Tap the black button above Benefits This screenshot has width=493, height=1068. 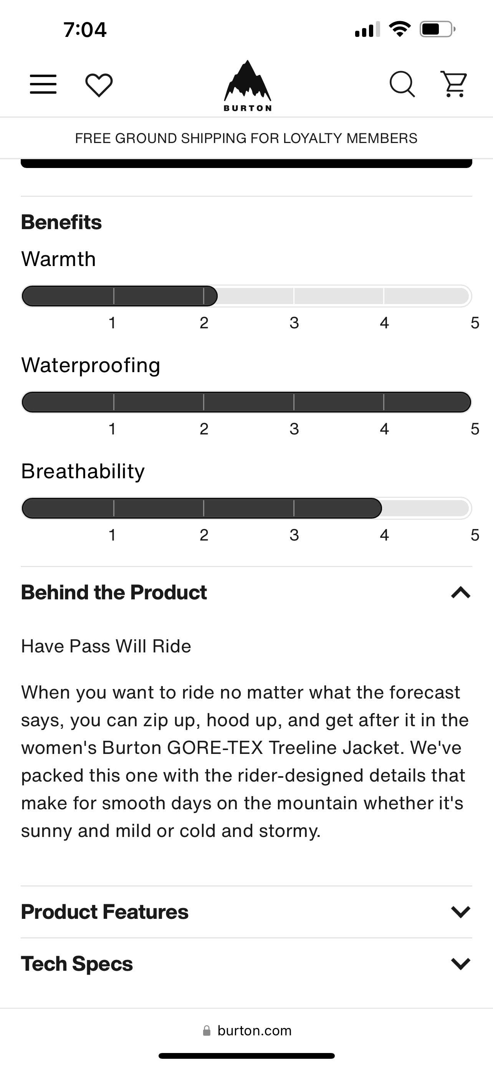[246, 163]
